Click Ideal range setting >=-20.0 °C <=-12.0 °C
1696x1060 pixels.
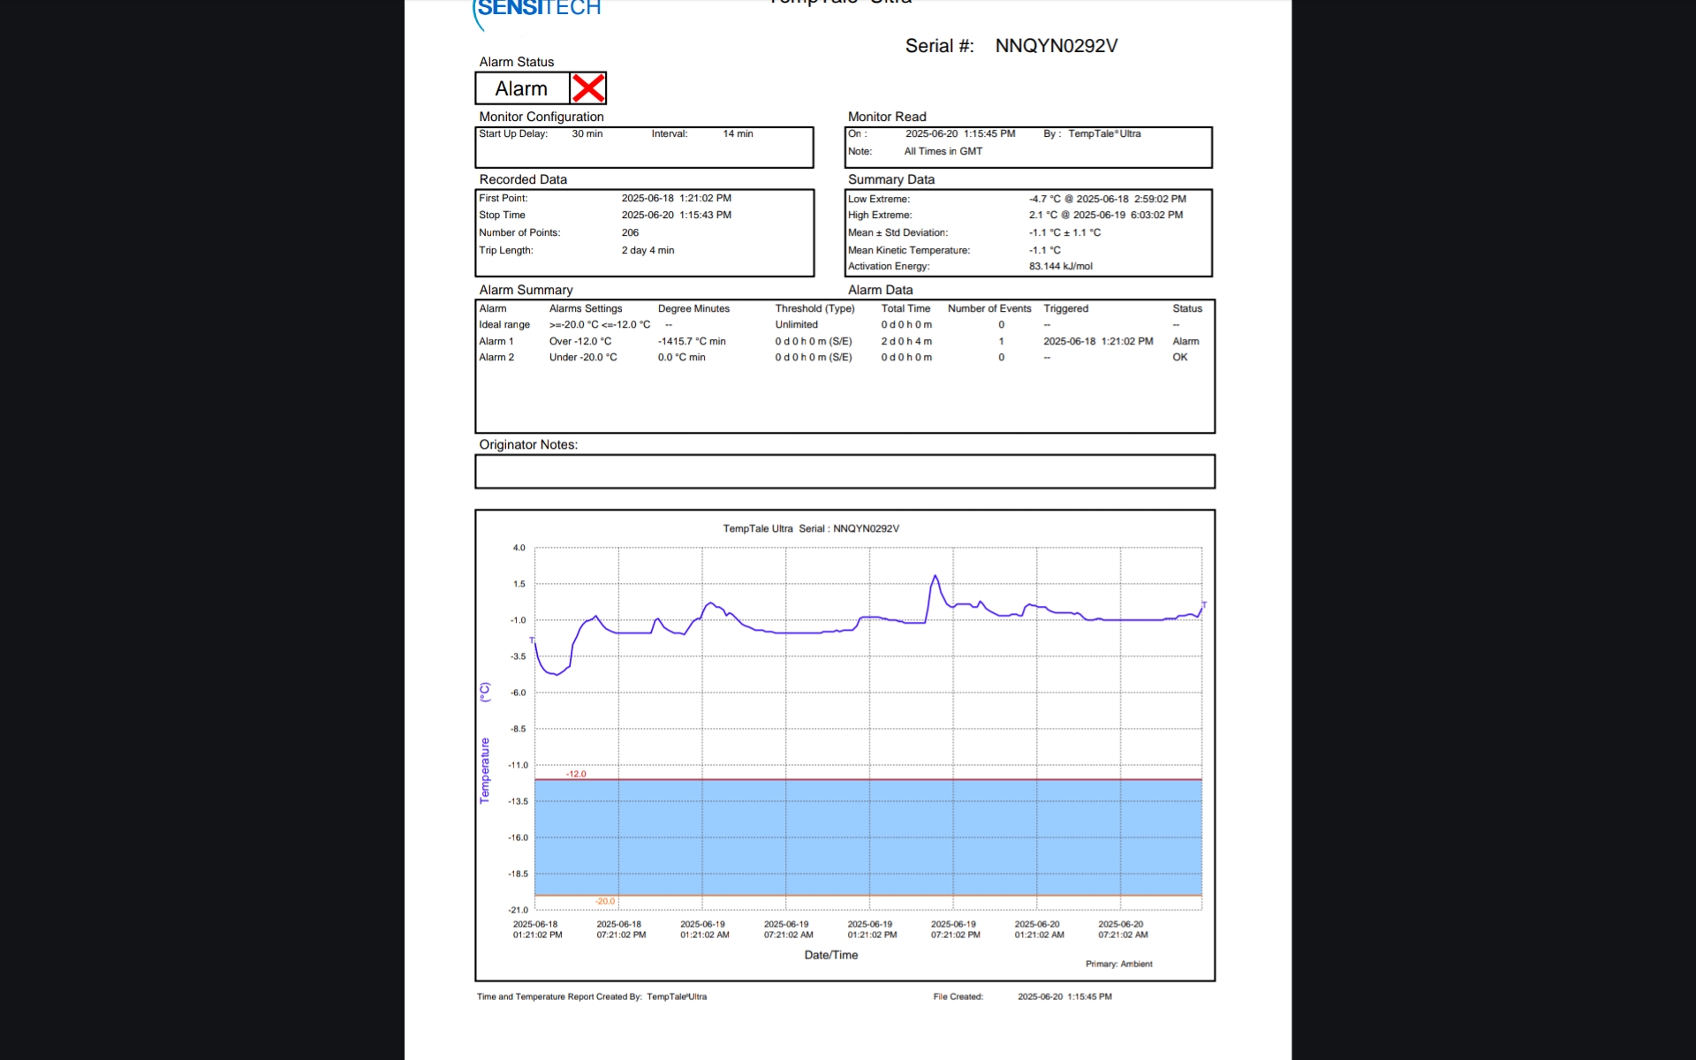click(x=600, y=325)
